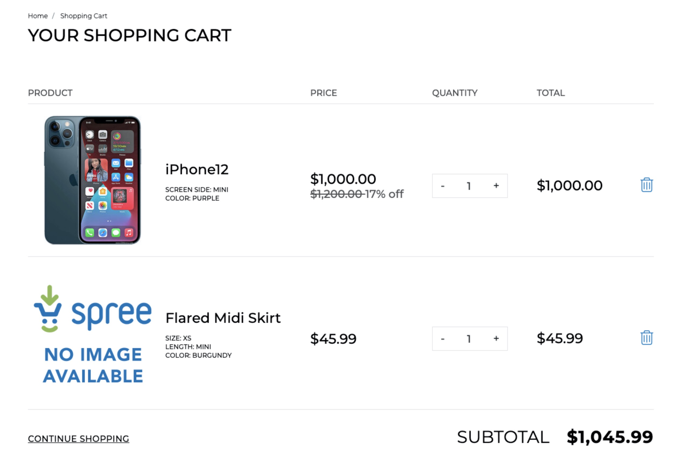The width and height of the screenshot is (693, 458).
Task: Increase iPhone12 quantity with plus button
Action: (x=496, y=186)
